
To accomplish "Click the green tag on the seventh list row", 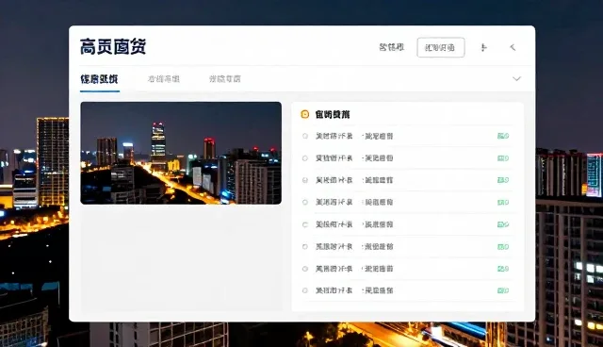I will point(503,269).
